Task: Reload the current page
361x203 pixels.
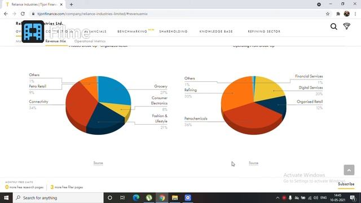Action: (x=23, y=14)
